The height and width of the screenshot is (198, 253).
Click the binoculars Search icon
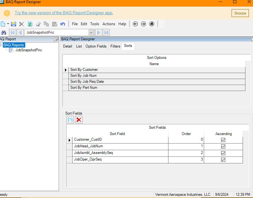pos(3,32)
